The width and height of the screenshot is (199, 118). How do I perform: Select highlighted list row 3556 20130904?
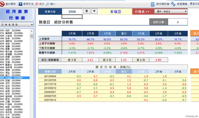tap(15, 78)
